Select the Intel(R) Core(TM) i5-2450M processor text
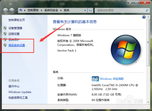The image size is (152, 111). [x=115, y=87]
